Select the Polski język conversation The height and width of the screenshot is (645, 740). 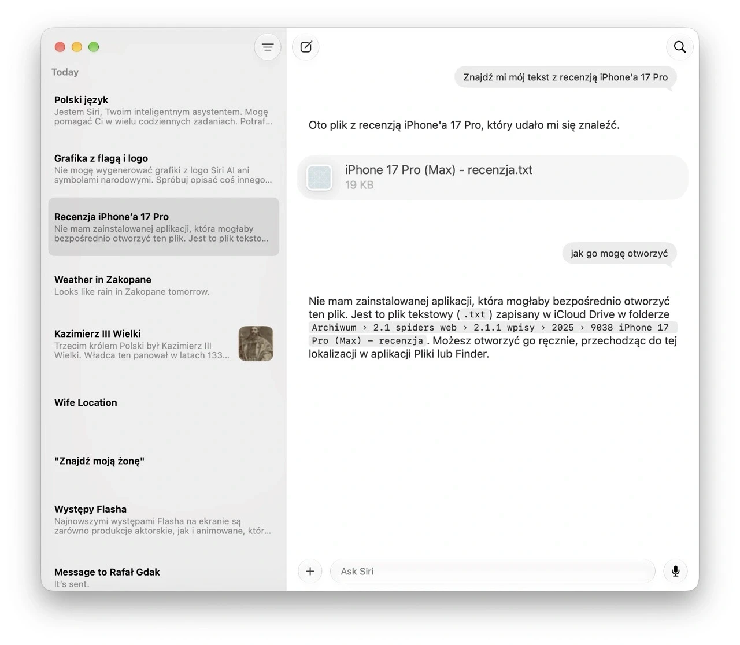click(164, 110)
